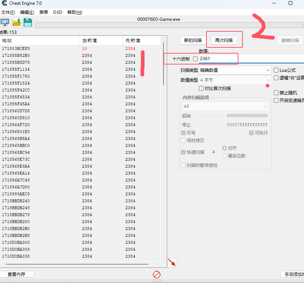Select address row 1718989AEC8
Viewport: 304px width, 285px height.
click(80, 194)
